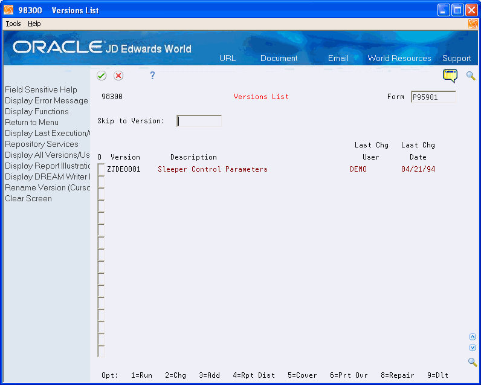Choose Clear Screen
The image size is (481, 385).
click(28, 198)
